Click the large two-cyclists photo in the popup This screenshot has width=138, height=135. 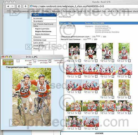click(32, 97)
